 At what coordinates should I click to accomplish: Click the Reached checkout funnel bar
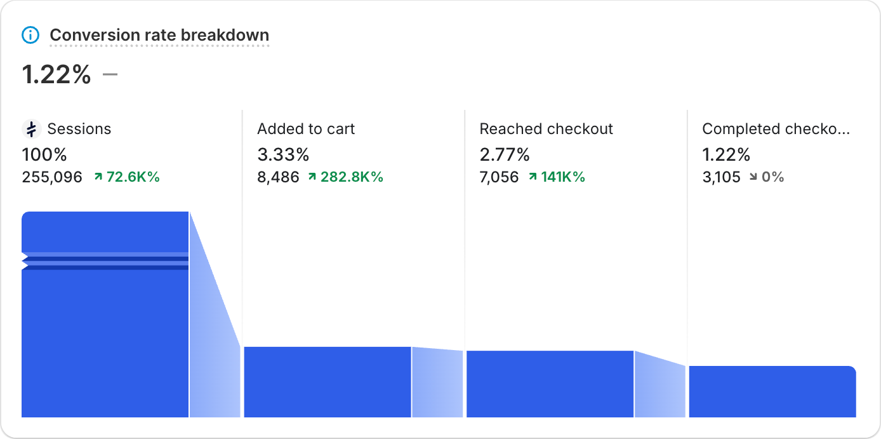[x=550, y=384]
